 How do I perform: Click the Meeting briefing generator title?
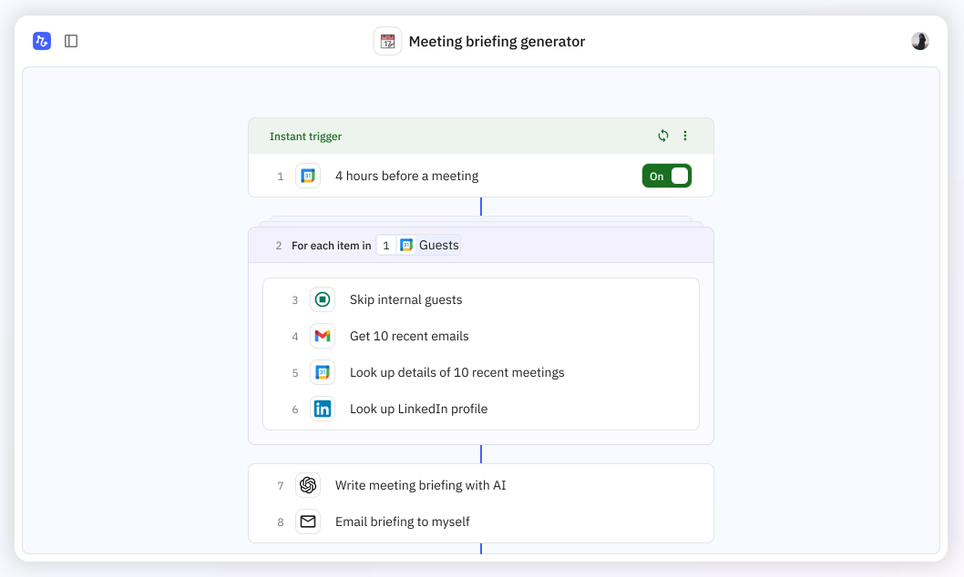point(497,41)
